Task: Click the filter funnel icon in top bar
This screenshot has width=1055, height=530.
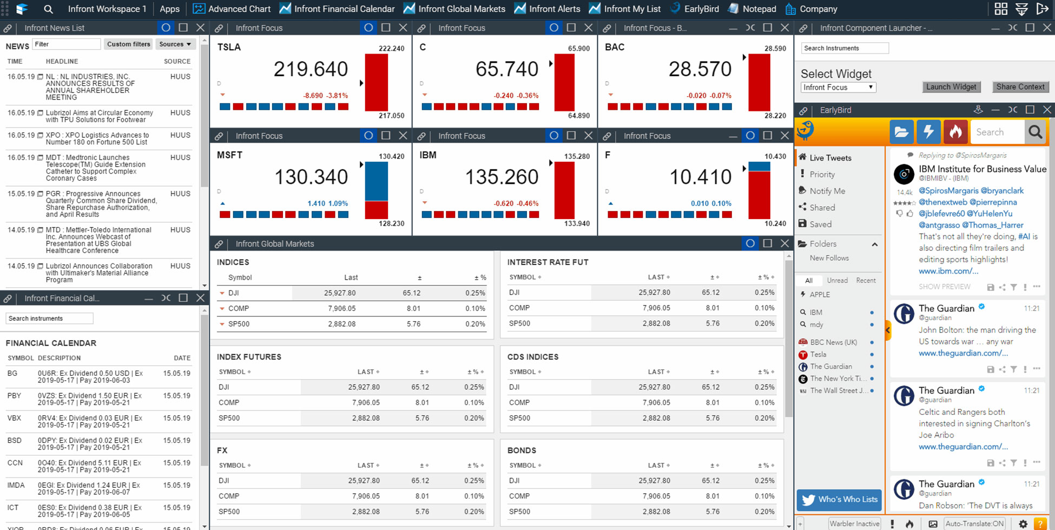Action: coord(1022,9)
